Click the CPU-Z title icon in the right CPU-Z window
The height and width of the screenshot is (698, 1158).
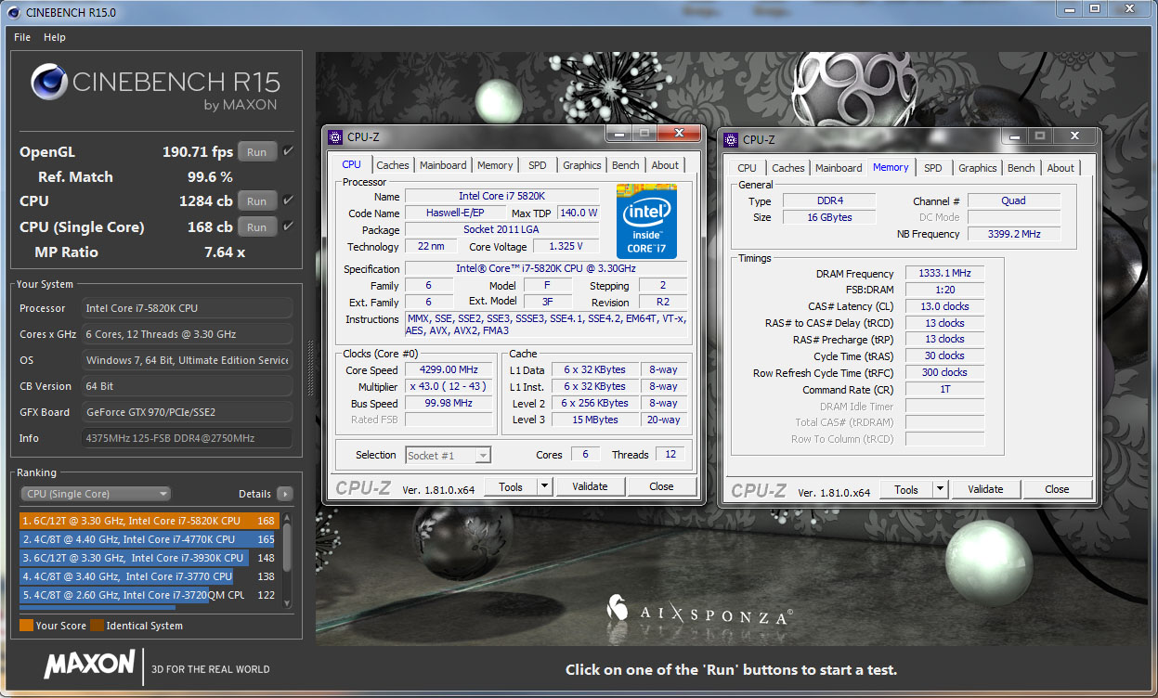[731, 139]
